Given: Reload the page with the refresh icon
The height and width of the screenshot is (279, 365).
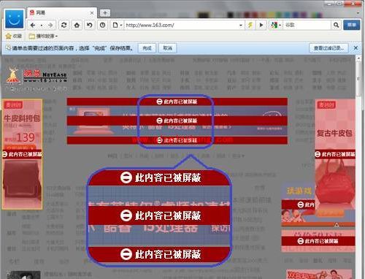Looking at the screenshot, I should click(x=64, y=25).
